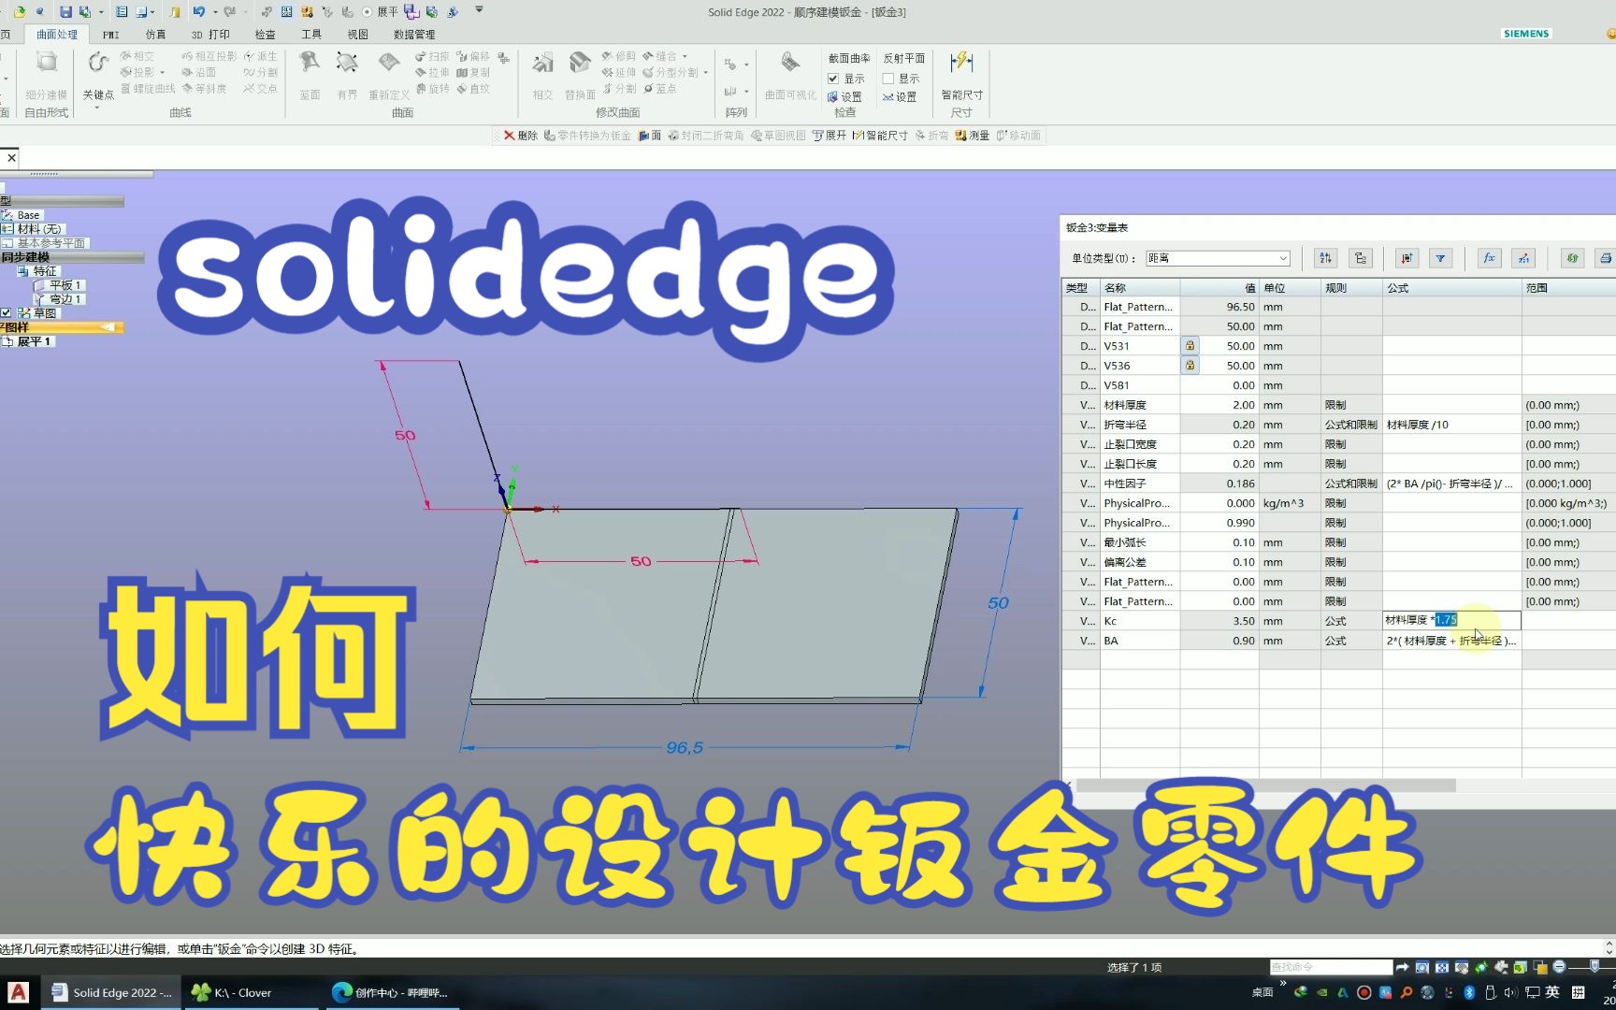Click the filter funnel icon in variable table
The height and width of the screenshot is (1010, 1616).
coord(1441,258)
